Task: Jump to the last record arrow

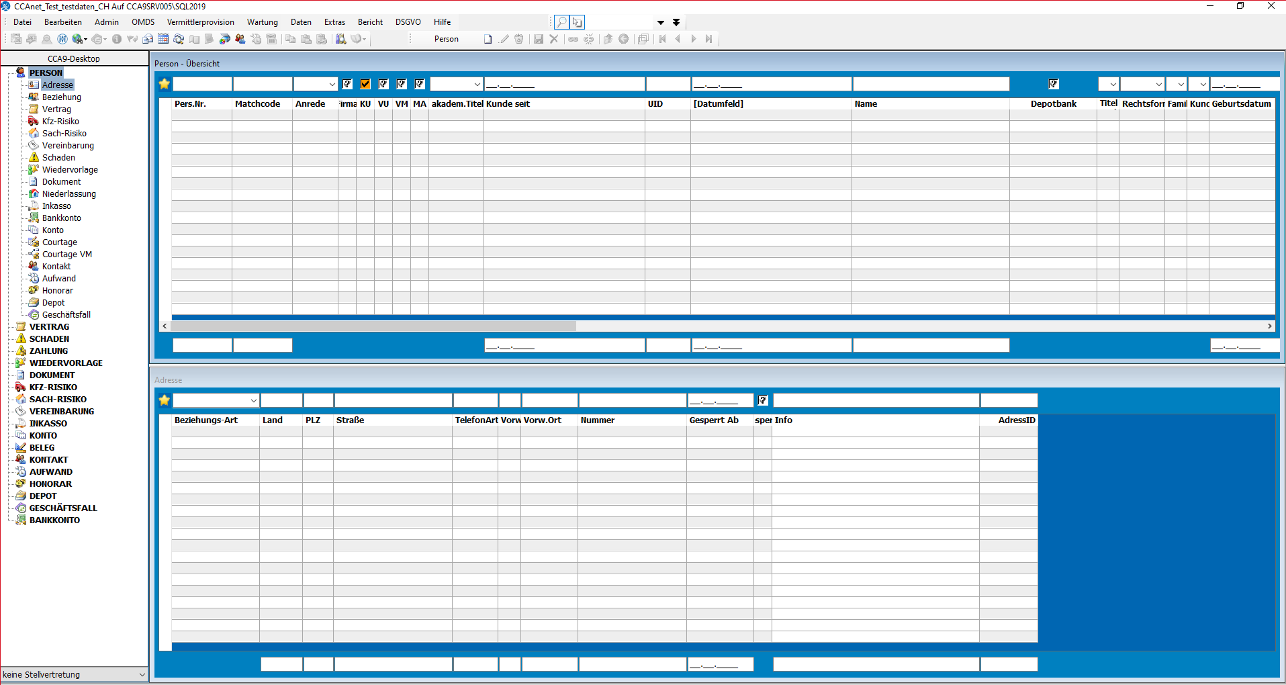Action: 708,39
